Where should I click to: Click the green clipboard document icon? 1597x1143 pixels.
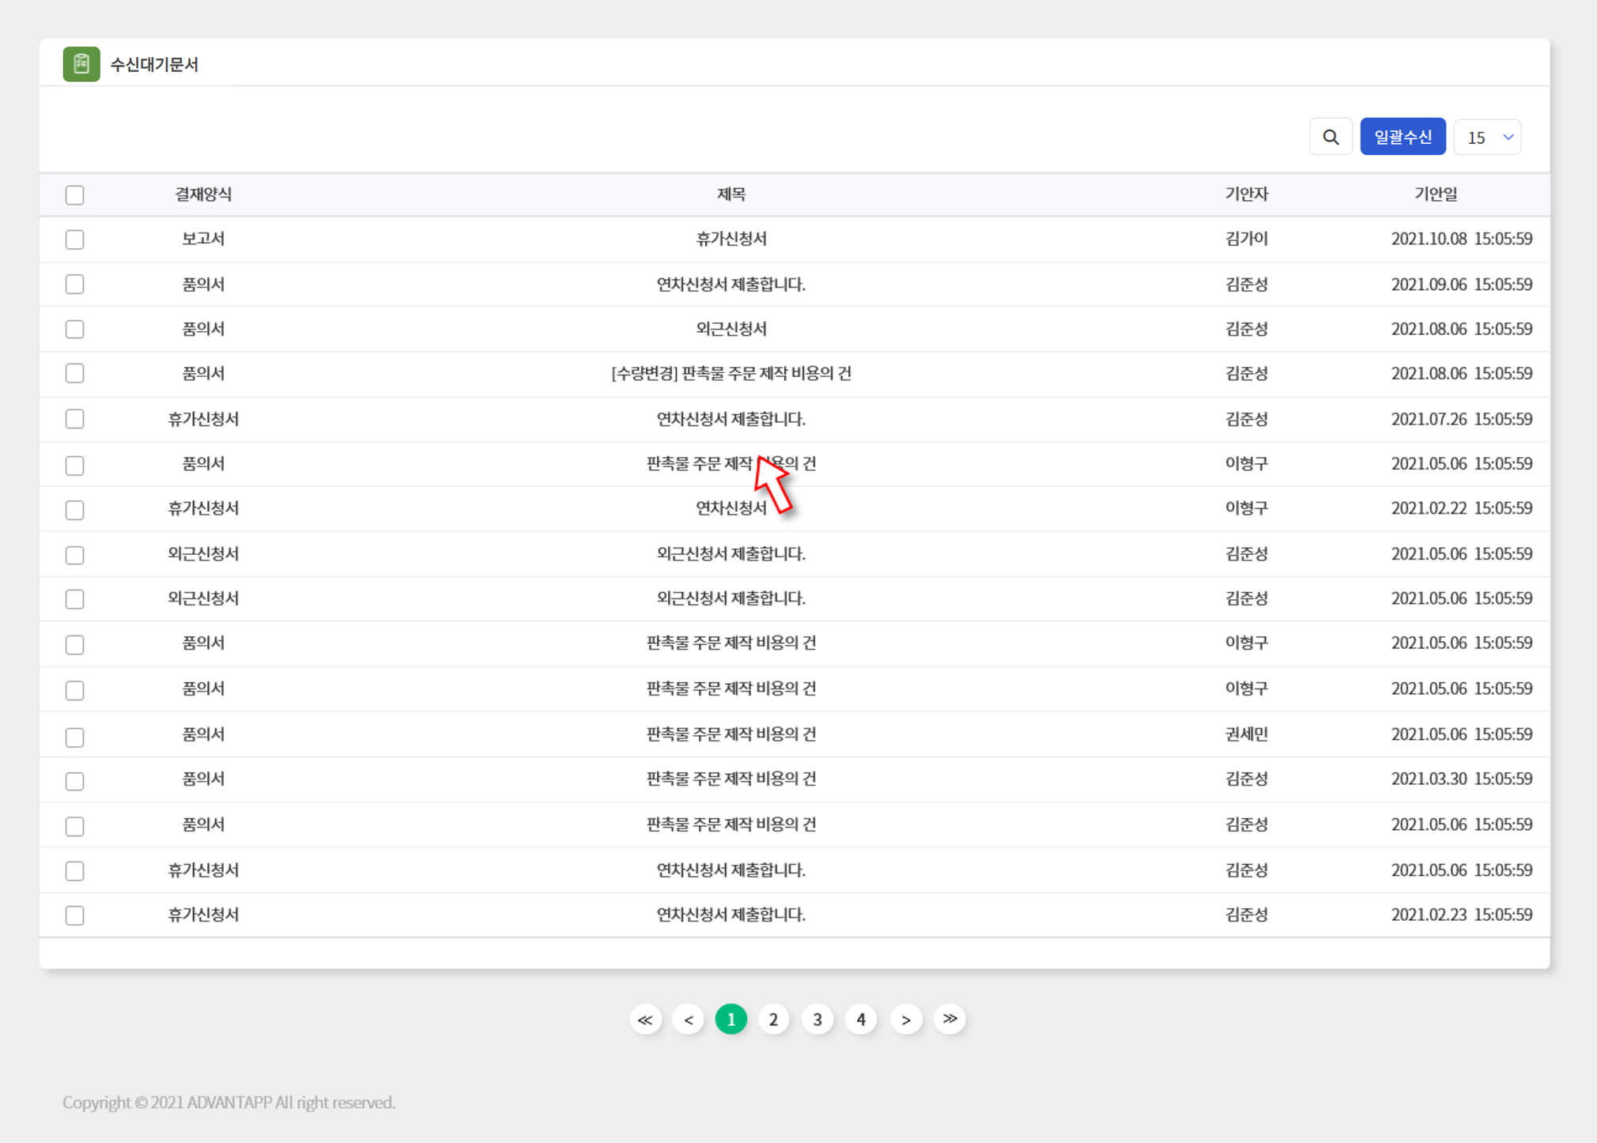[x=81, y=64]
